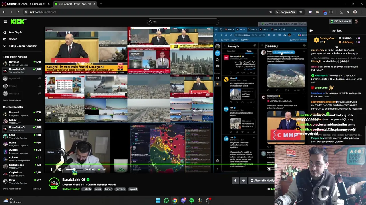Open the profile avatar menu in the Kick header
The height and width of the screenshot is (205, 366).
pyautogui.click(x=356, y=22)
